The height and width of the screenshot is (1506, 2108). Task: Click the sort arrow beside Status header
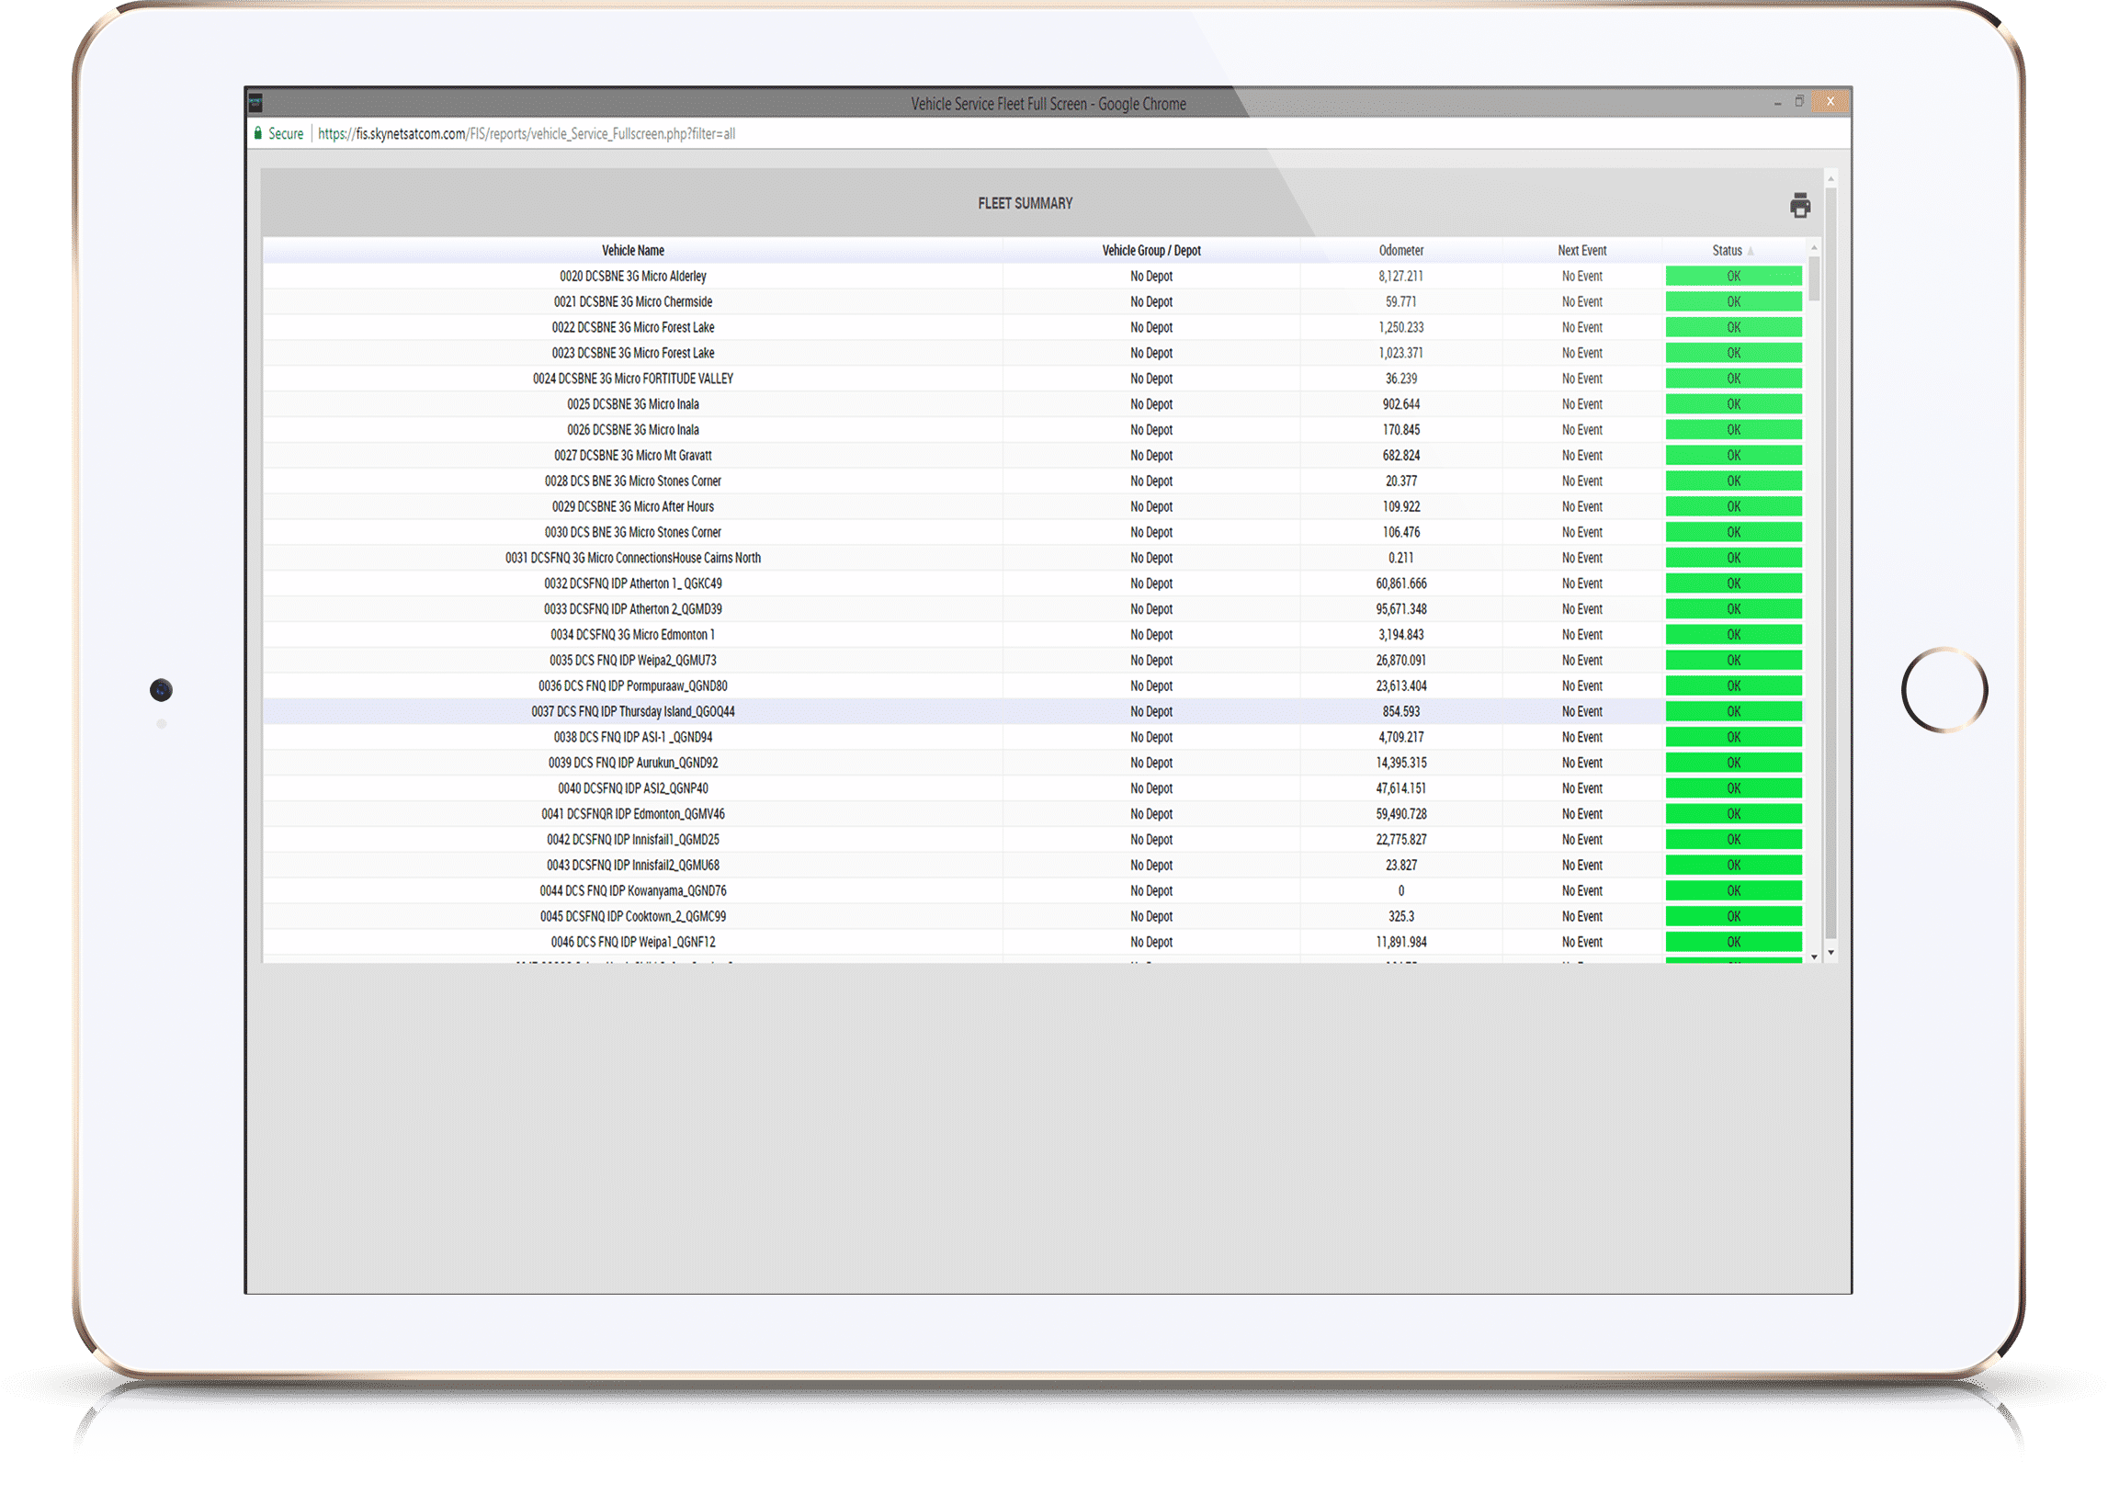[1750, 252]
